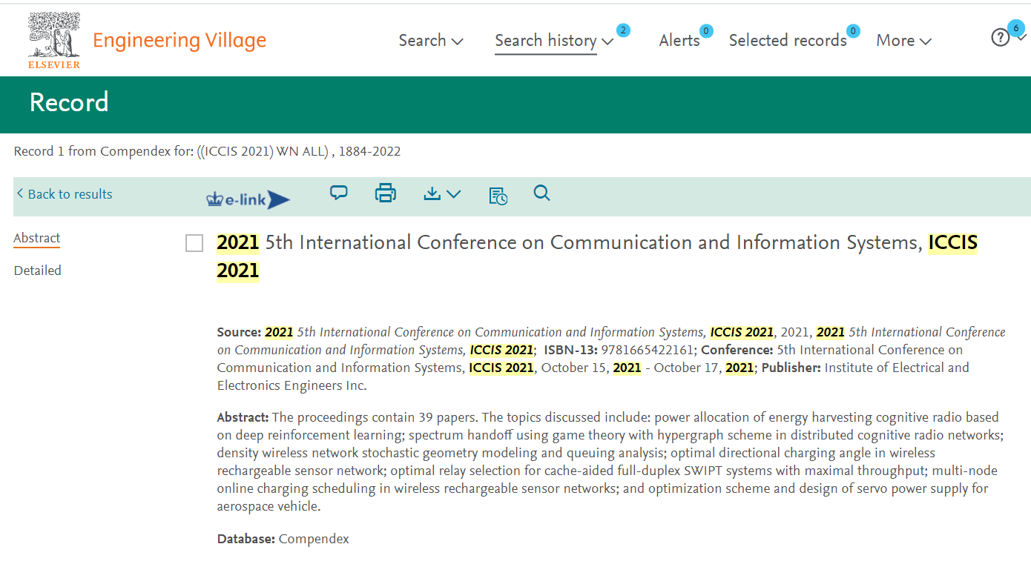This screenshot has height=584, width=1031.
Task: Go back to results
Action: [65, 194]
